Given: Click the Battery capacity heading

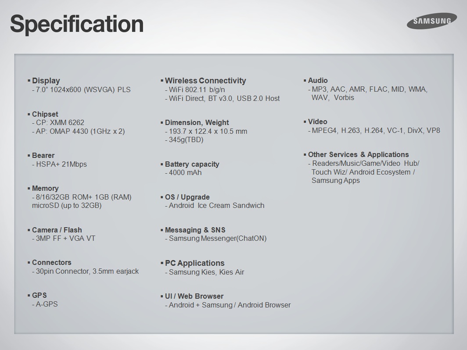Looking at the screenshot, I should click(192, 164).
